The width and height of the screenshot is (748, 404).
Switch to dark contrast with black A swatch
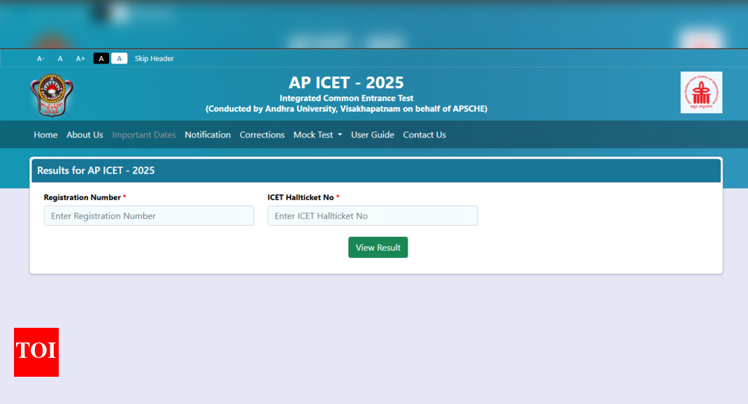click(x=101, y=59)
